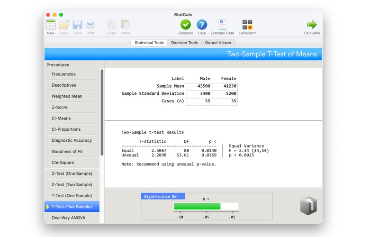
Task: Click the Print icon
Action: point(90,25)
